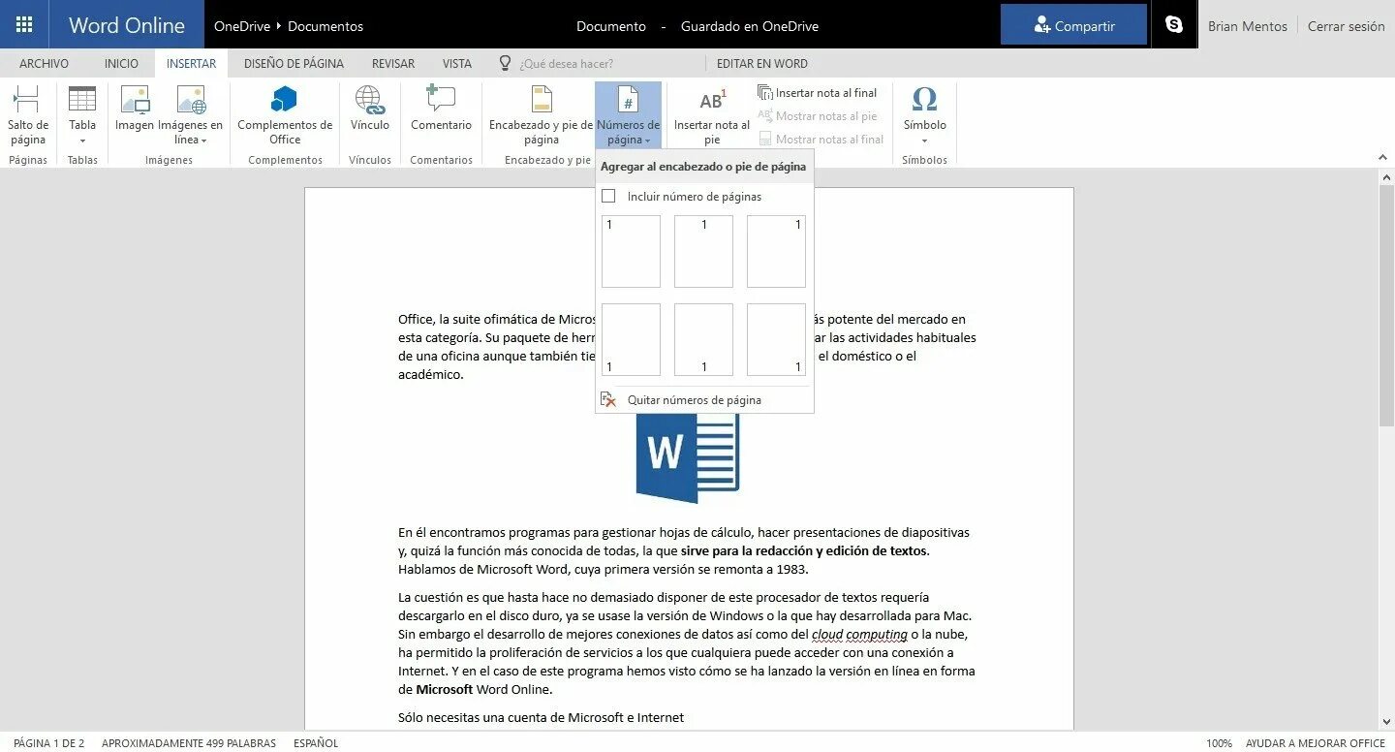Choose top-right page number layout
Image resolution: width=1395 pixels, height=752 pixels.
point(776,251)
